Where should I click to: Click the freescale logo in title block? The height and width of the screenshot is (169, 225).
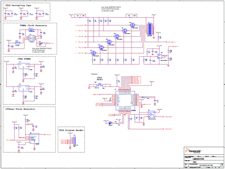(x=193, y=151)
